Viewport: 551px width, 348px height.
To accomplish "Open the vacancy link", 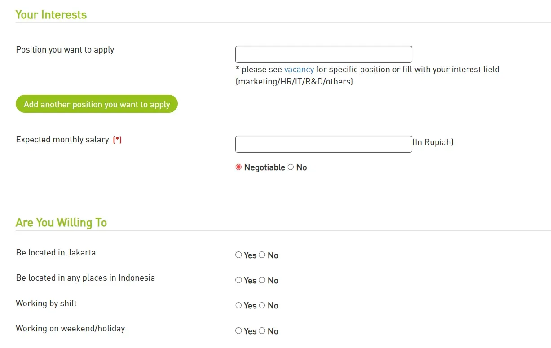I will click(x=299, y=70).
